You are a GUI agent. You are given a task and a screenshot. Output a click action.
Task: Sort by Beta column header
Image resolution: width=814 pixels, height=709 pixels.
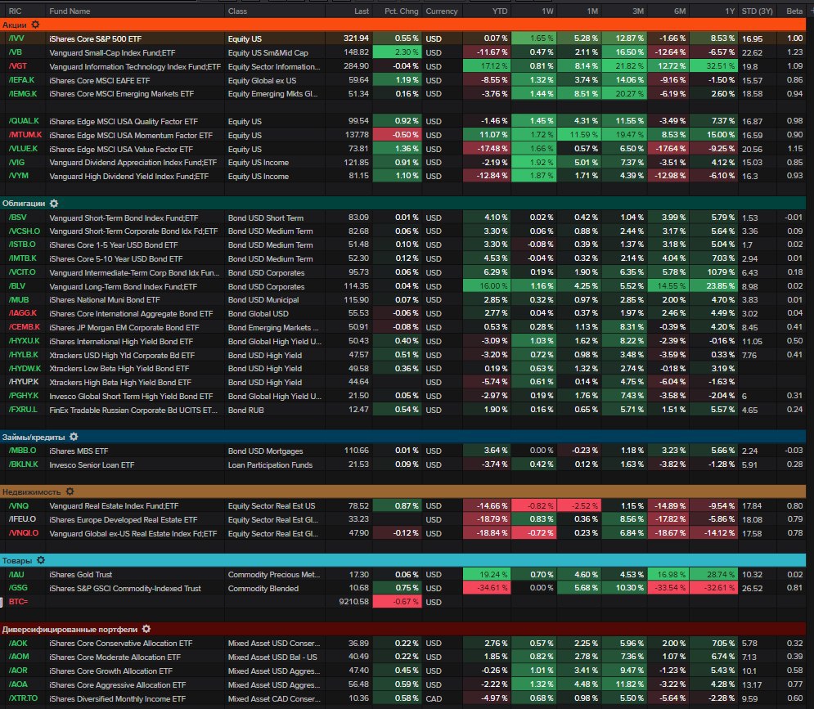click(794, 11)
